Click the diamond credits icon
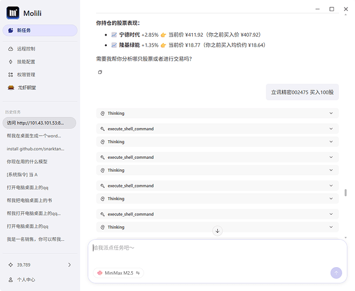 [x=10, y=265]
